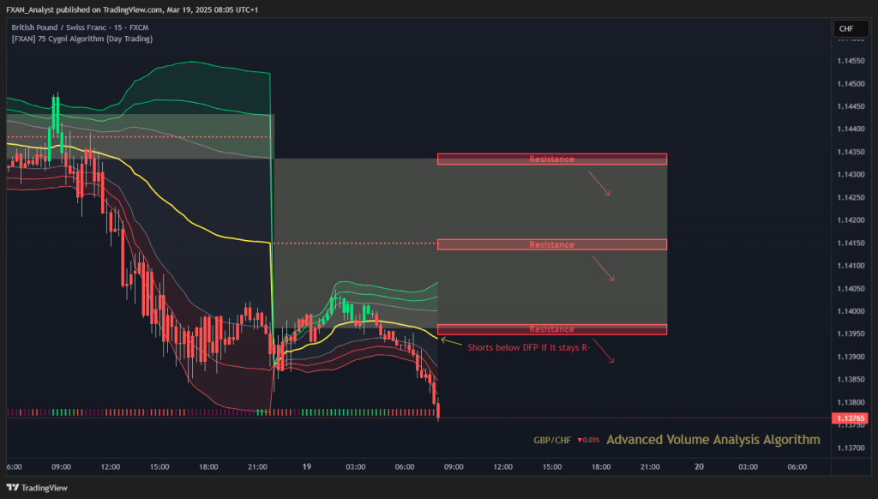This screenshot has height=499, width=878.
Task: Click the 20 date marker on time axis
Action: [x=699, y=466]
